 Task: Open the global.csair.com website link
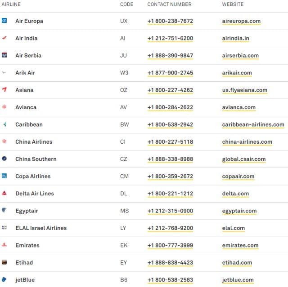click(x=243, y=159)
